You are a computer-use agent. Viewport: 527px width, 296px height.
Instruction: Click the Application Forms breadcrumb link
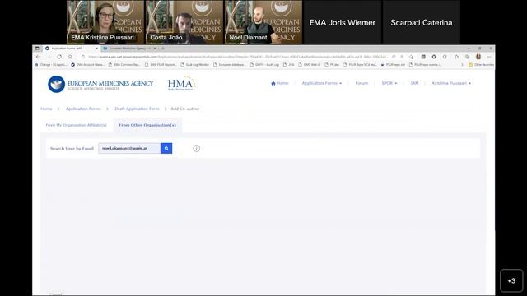(83, 109)
